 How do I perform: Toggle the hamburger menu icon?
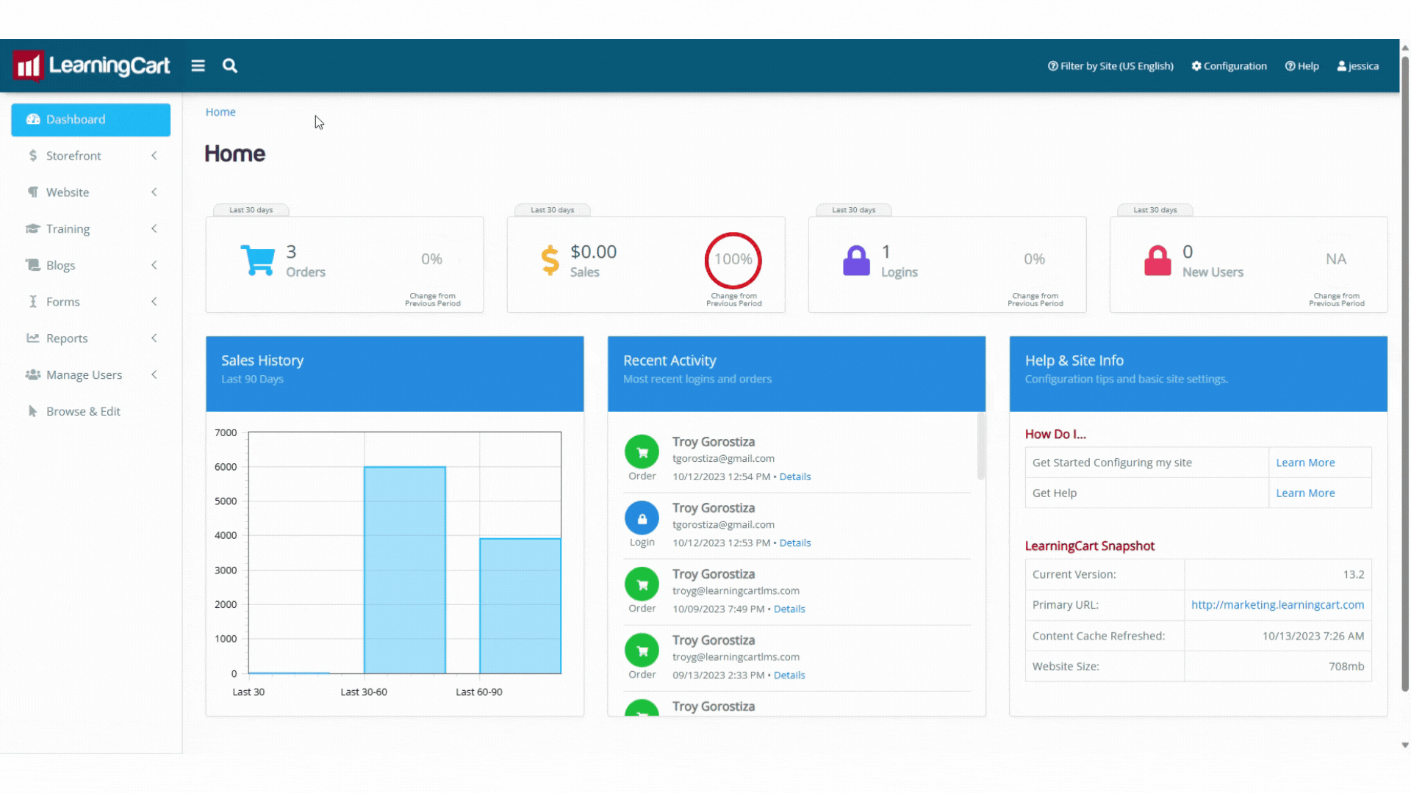click(x=198, y=66)
